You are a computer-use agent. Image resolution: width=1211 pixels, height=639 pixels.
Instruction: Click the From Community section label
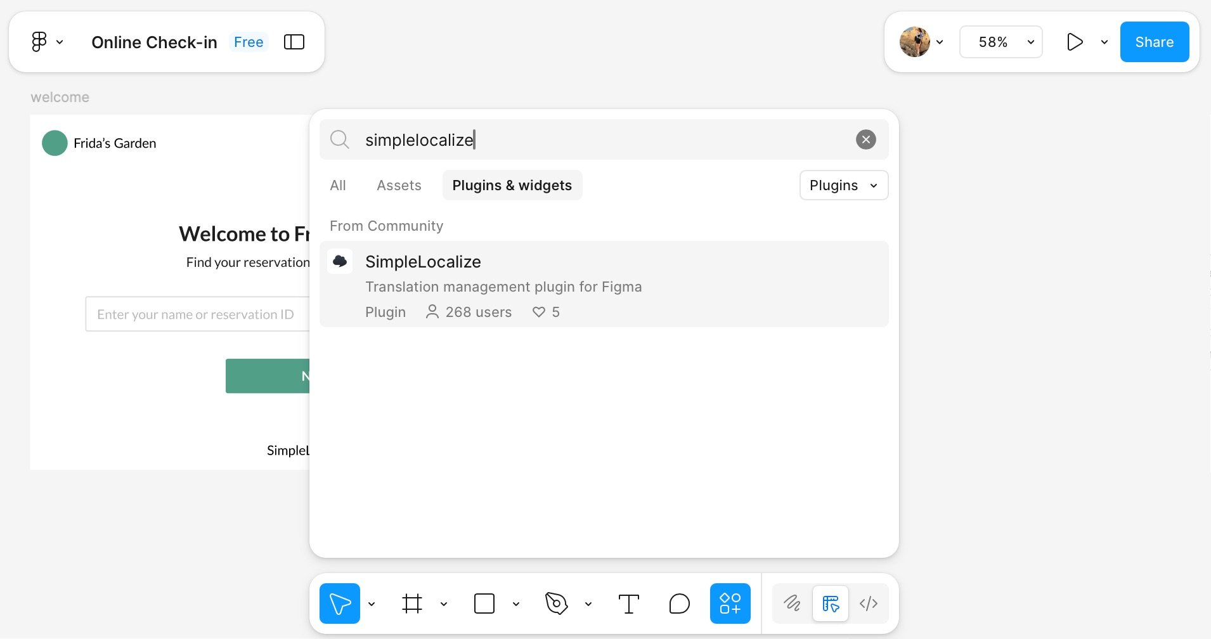(x=387, y=226)
